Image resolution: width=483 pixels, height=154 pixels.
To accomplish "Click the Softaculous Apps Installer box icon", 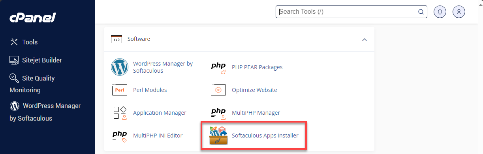I will (x=218, y=136).
